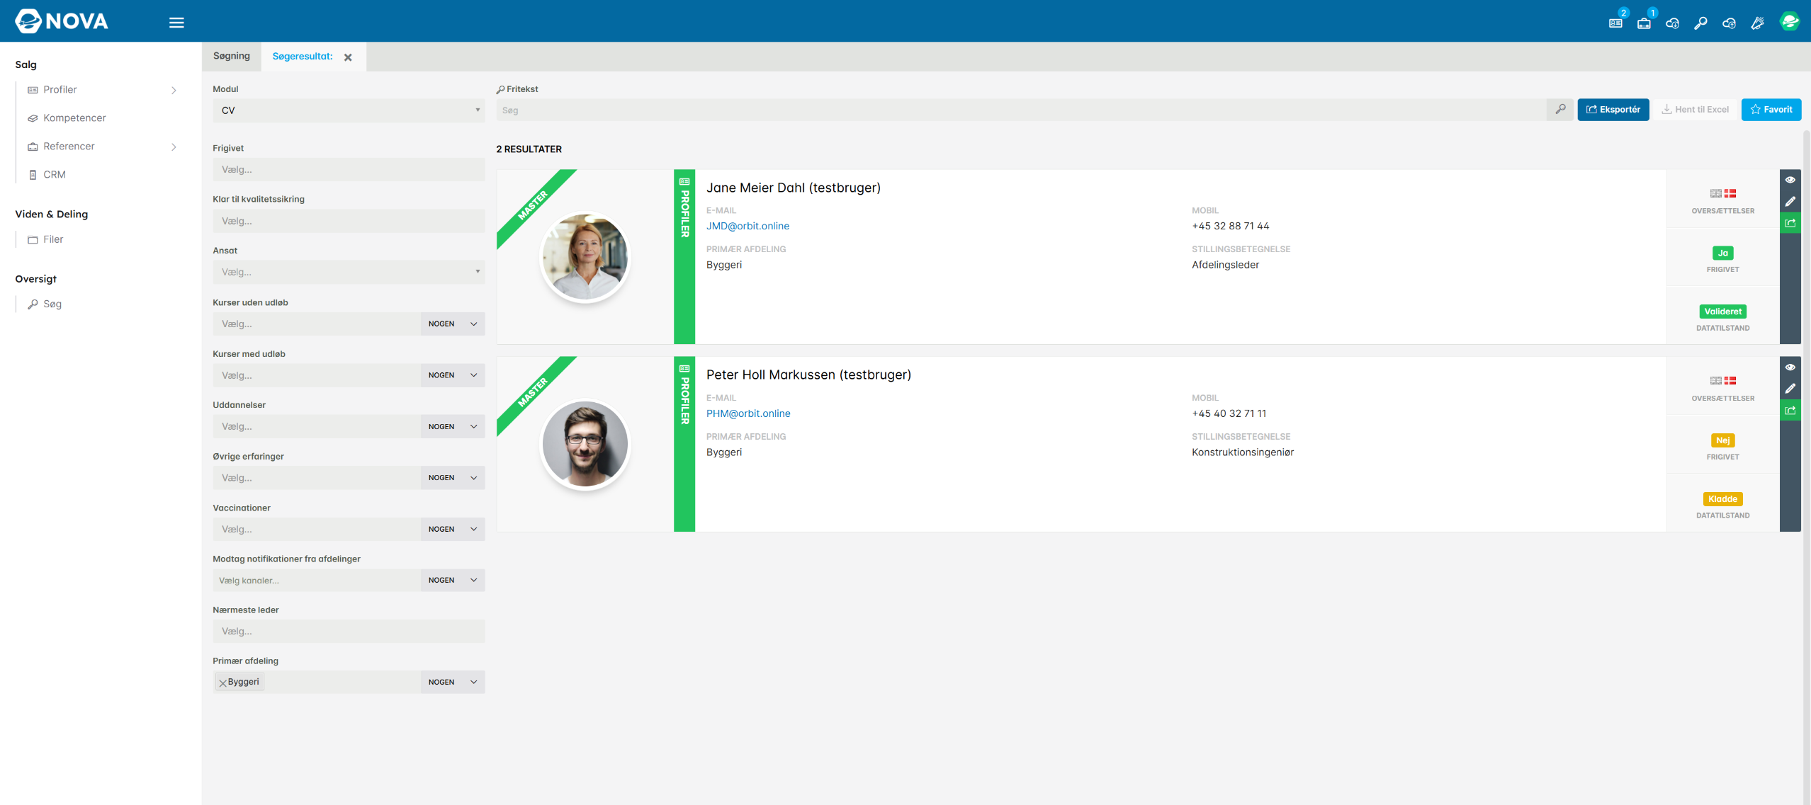Click the key search icon in top bar
Screen dimensions: 1811x805
[1700, 23]
